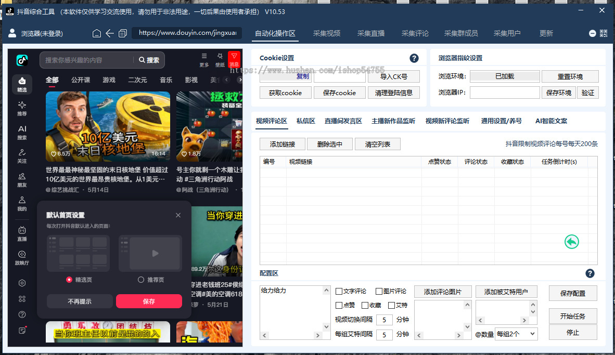Image resolution: width=615 pixels, height=355 pixels.
Task: Open the AI 搜索 sidebar item
Action: (x=22, y=132)
